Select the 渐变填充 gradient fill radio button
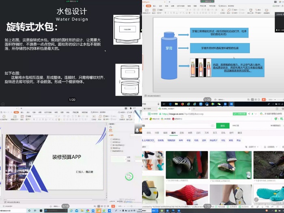Image resolution: width=284 pixels, height=213 pixels. tap(112, 142)
